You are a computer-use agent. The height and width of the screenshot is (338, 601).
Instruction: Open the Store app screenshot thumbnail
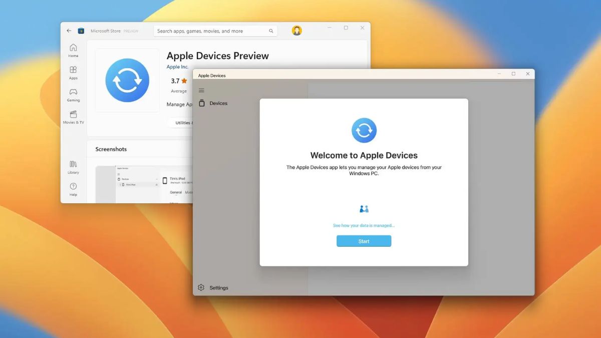144,185
